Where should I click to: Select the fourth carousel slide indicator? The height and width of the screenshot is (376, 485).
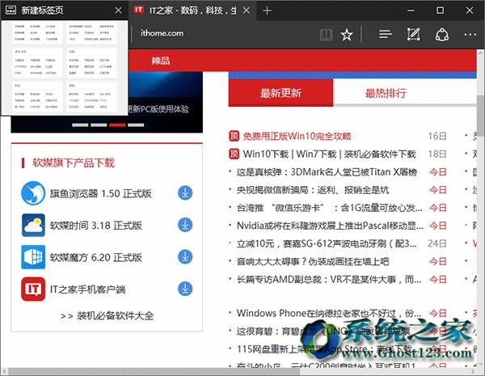tap(136, 125)
